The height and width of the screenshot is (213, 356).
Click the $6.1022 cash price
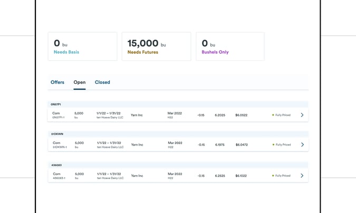(x=241, y=176)
